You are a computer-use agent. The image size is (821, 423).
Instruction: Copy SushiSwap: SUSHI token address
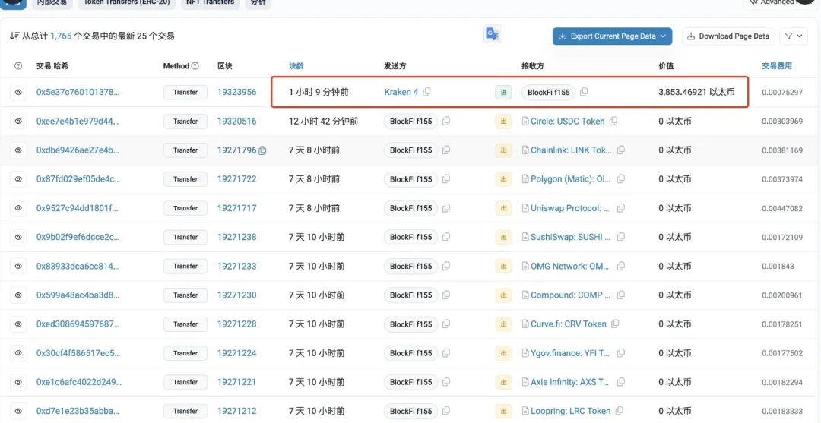pyautogui.click(x=620, y=238)
